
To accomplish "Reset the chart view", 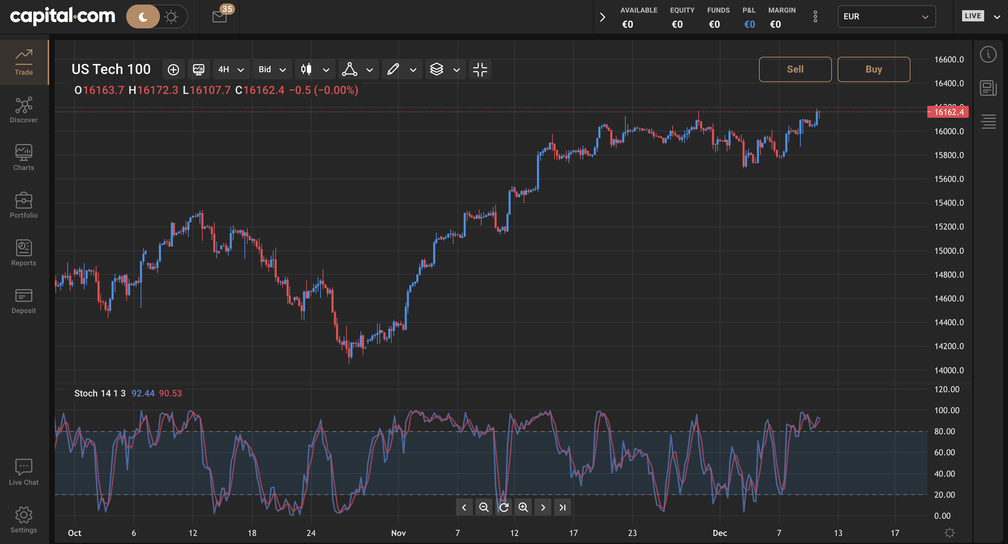I will pos(504,507).
